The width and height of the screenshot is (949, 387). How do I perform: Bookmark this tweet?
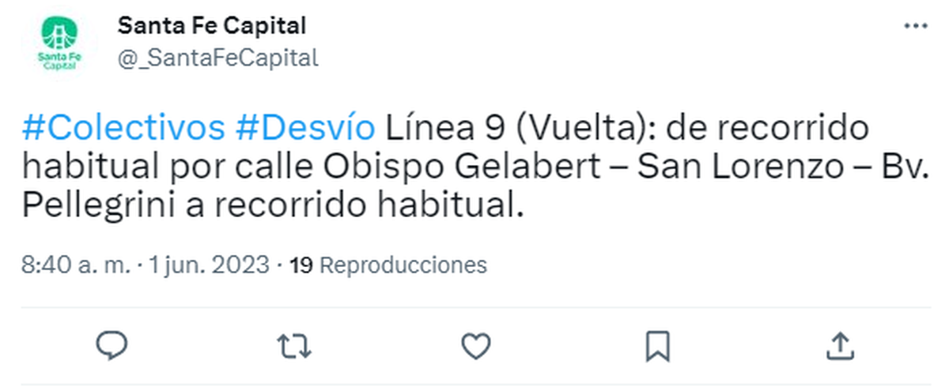pyautogui.click(x=658, y=345)
